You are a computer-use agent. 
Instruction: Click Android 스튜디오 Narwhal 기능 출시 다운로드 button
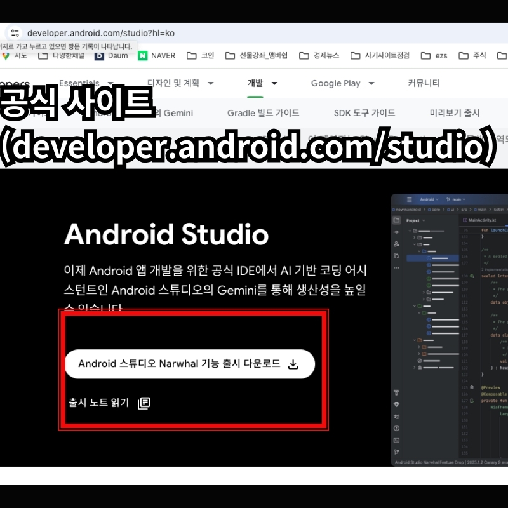click(x=190, y=364)
